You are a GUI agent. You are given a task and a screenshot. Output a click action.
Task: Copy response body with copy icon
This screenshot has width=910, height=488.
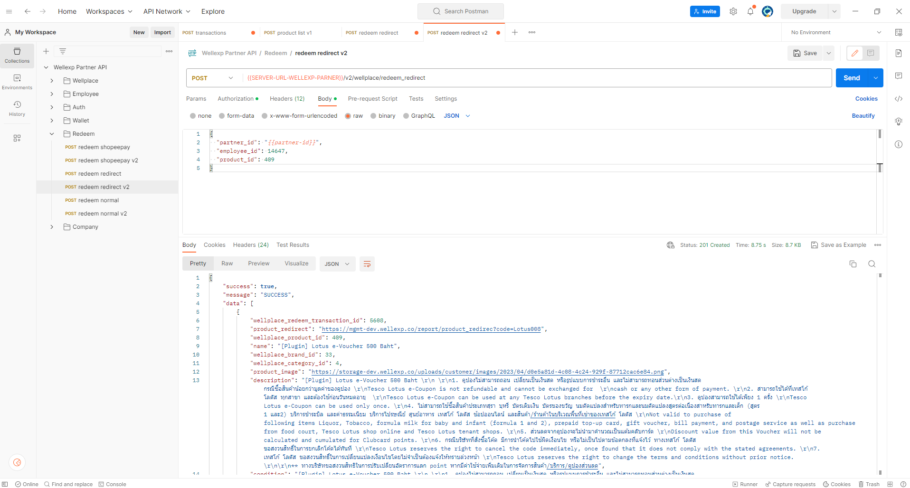853,264
